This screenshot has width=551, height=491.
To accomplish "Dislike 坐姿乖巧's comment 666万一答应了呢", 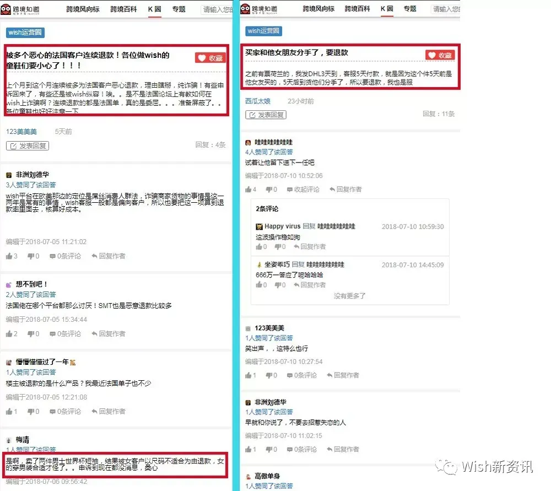I will click(x=280, y=285).
